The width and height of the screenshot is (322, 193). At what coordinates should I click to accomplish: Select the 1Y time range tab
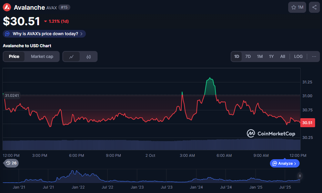(x=271, y=57)
